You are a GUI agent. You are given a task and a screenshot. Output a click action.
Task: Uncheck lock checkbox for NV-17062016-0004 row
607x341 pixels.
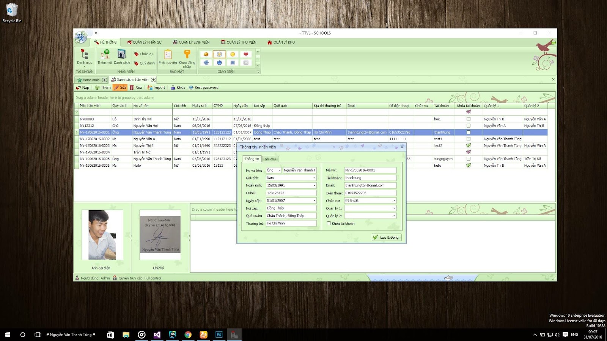click(469, 152)
